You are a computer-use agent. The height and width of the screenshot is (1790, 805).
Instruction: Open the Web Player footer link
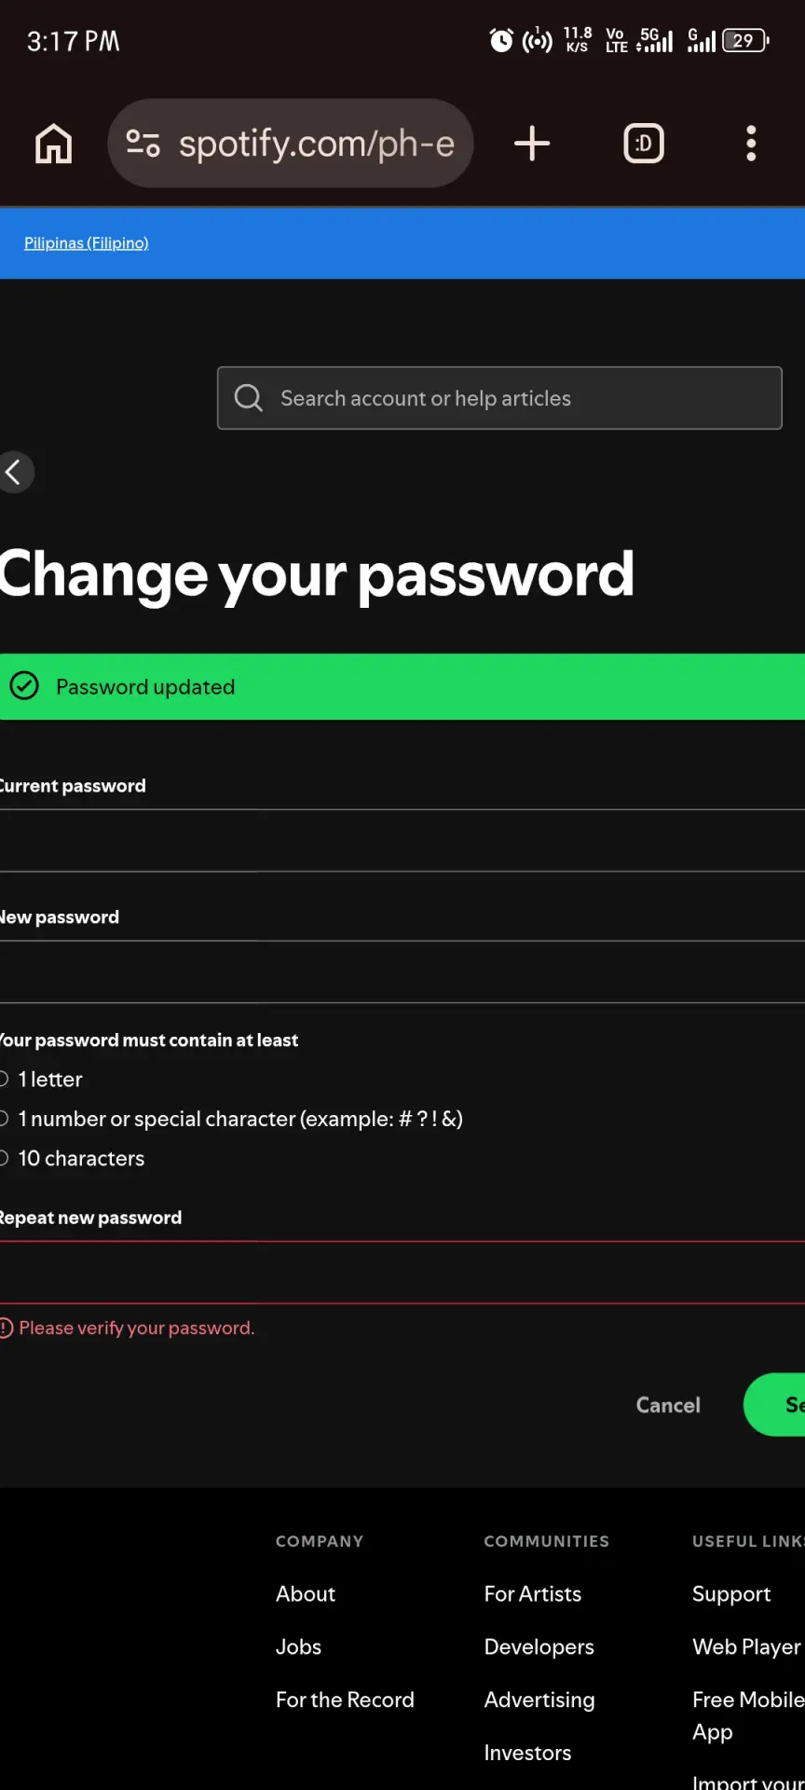[746, 1647]
